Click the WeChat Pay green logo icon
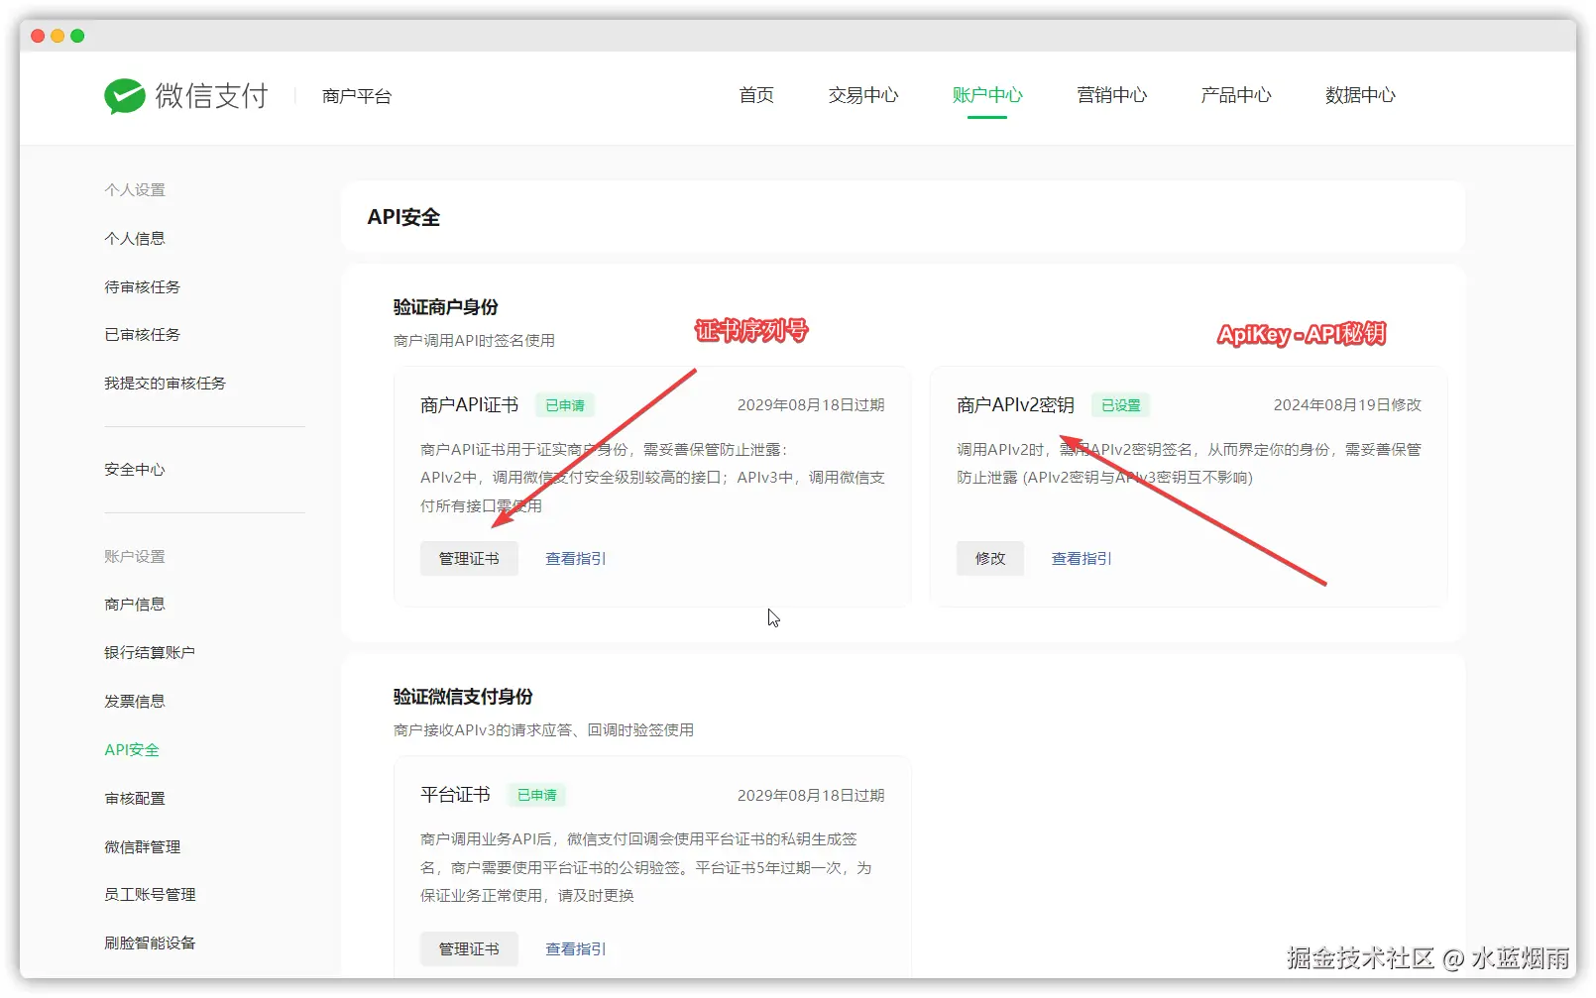Image resolution: width=1596 pixels, height=998 pixels. 125,96
